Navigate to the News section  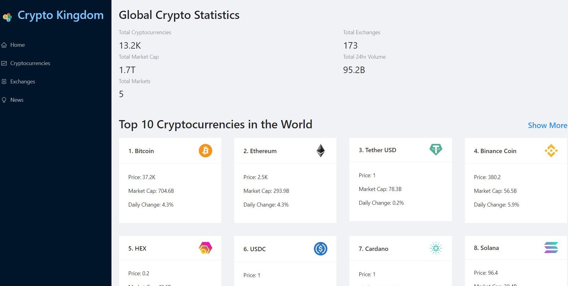17,100
